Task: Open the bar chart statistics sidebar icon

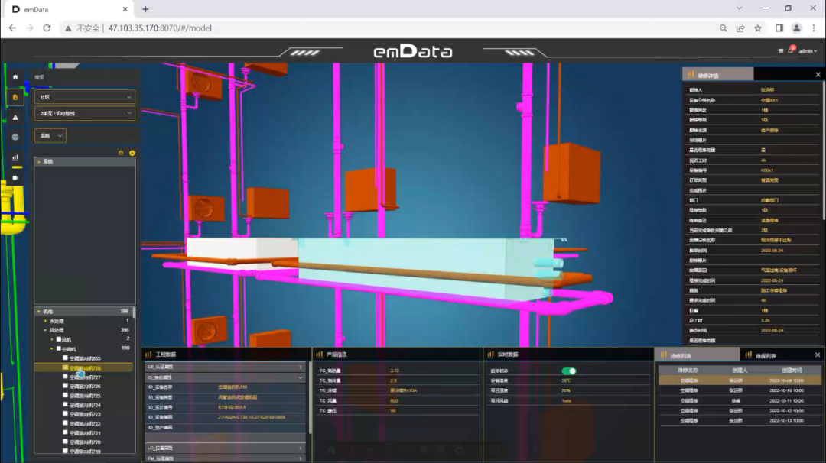Action: (15, 157)
